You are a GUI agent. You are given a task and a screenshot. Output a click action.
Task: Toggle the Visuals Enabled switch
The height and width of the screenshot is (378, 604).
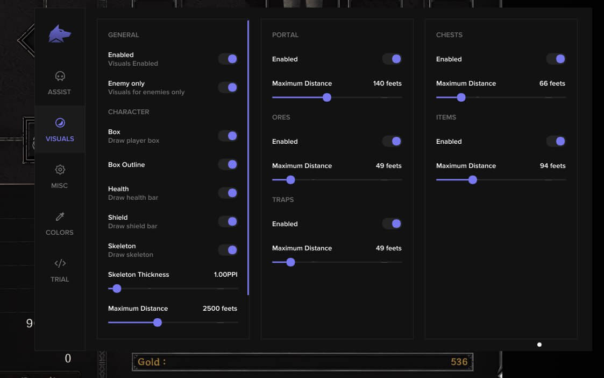(x=228, y=59)
